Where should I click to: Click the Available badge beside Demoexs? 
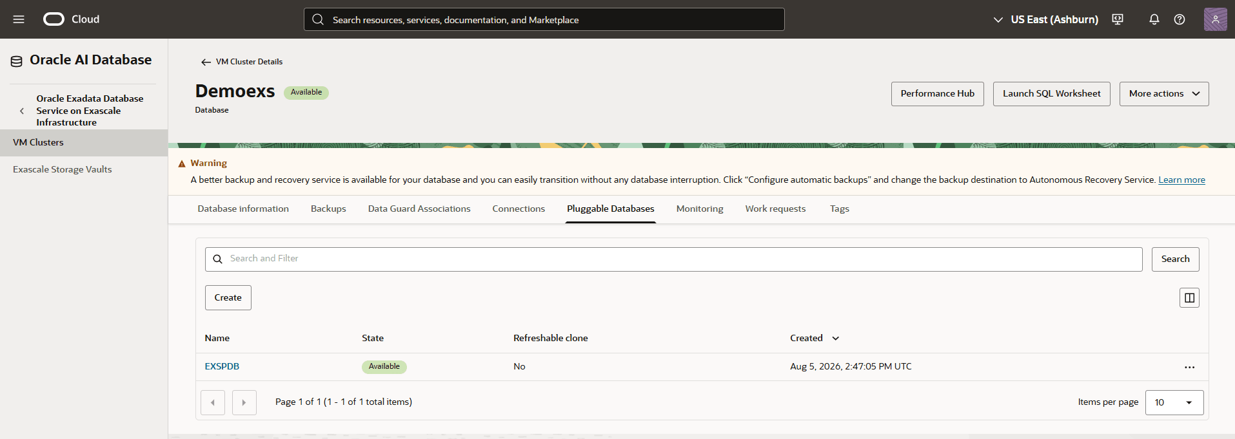tap(306, 93)
